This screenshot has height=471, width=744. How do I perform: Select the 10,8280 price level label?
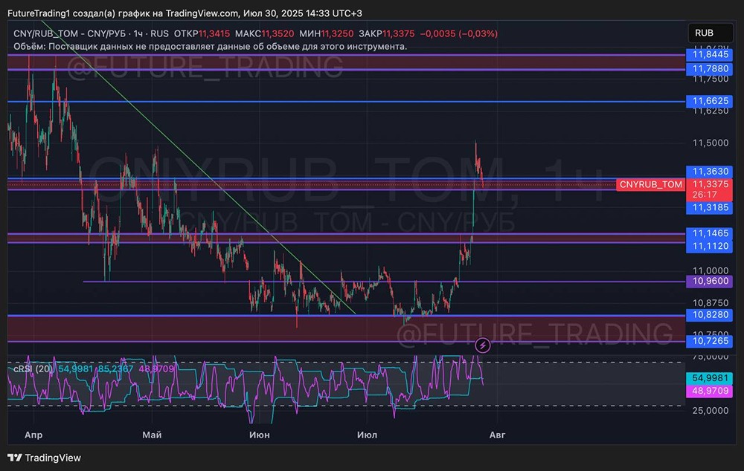pyautogui.click(x=710, y=315)
